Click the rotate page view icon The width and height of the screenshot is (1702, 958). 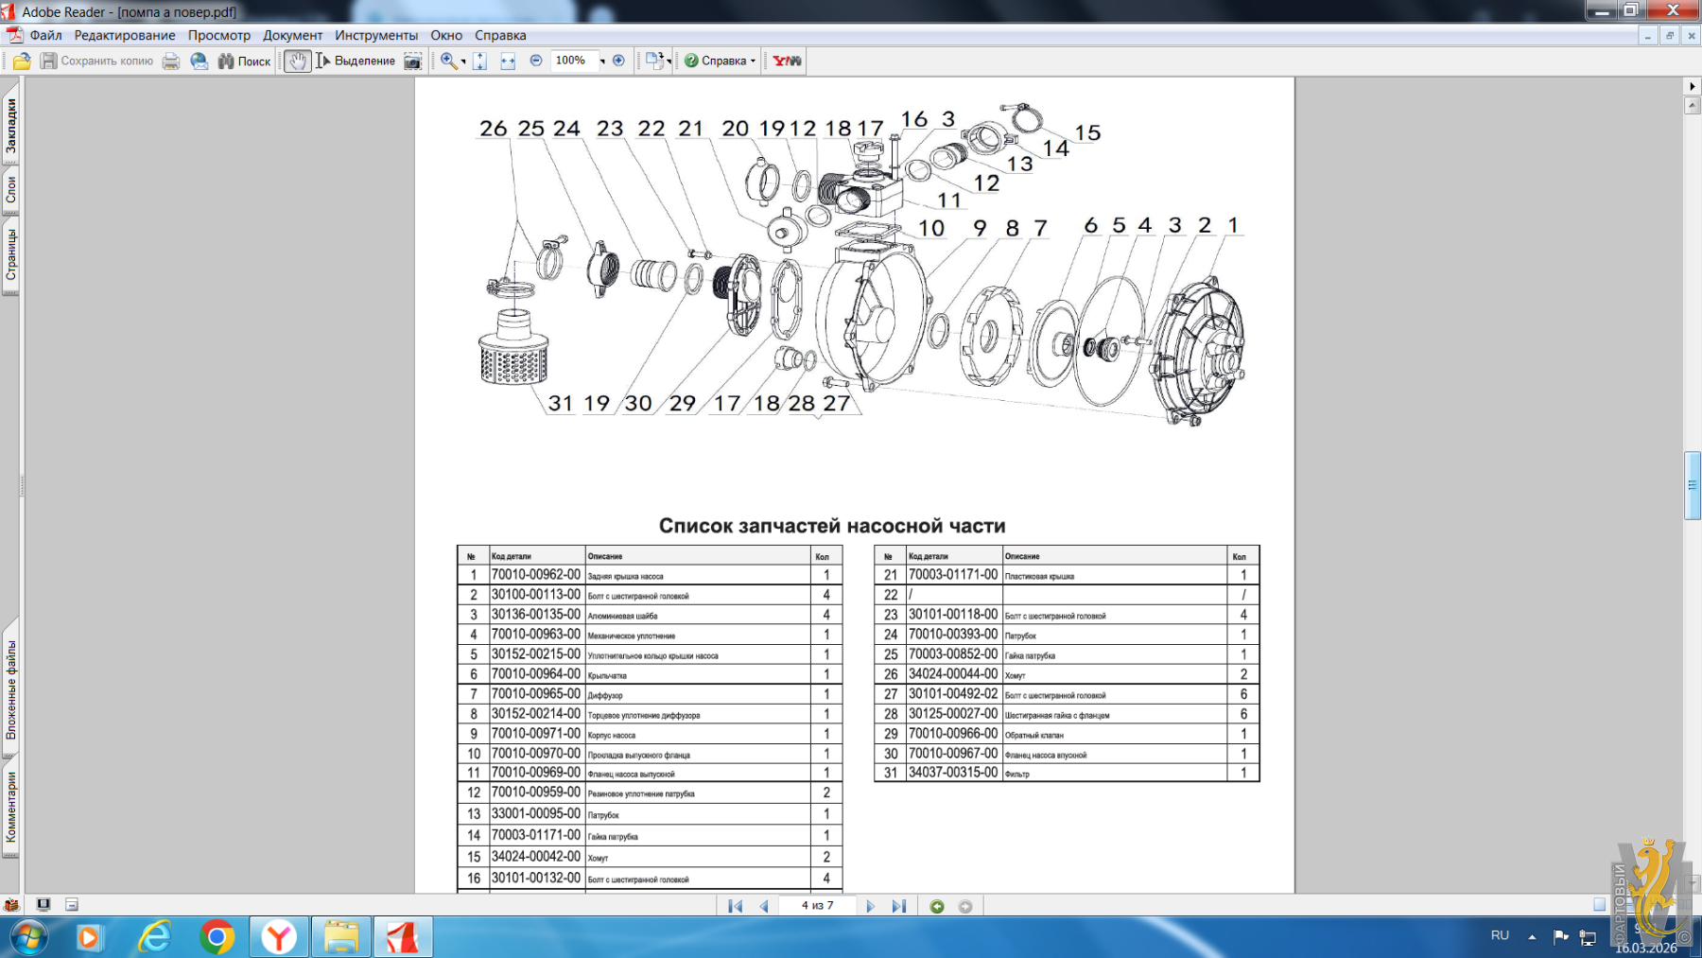[653, 61]
